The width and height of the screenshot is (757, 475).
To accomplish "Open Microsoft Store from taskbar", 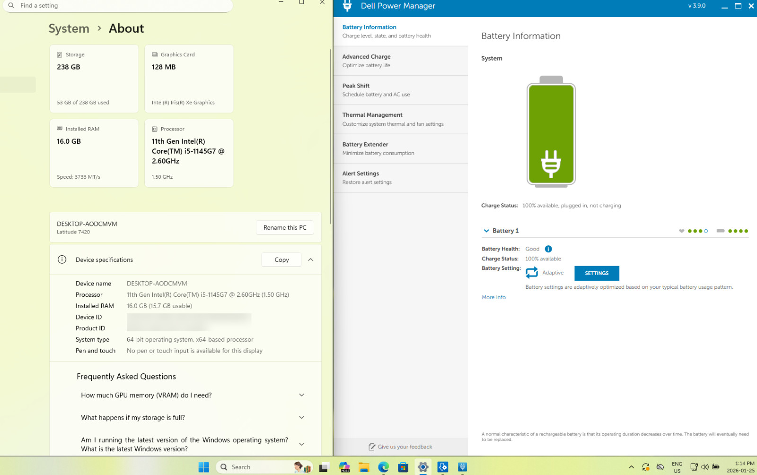I will 403,467.
